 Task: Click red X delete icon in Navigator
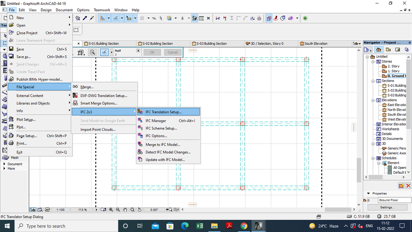tap(408, 186)
